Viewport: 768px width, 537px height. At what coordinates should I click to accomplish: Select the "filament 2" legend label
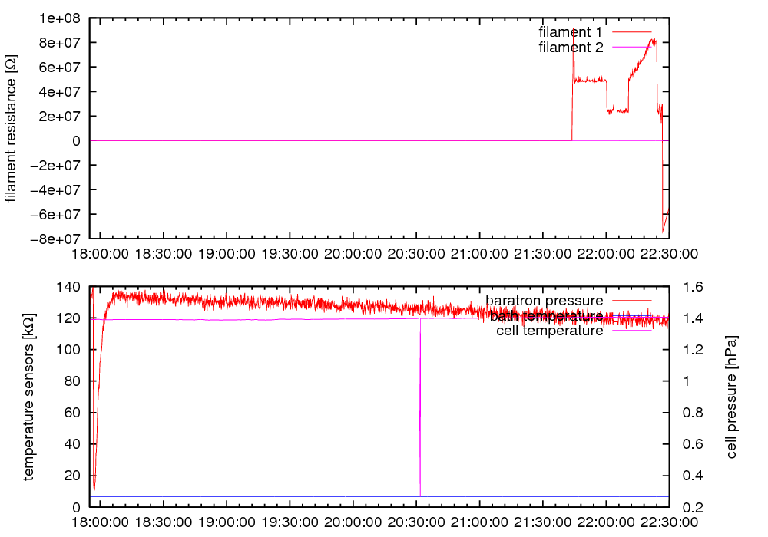point(571,48)
